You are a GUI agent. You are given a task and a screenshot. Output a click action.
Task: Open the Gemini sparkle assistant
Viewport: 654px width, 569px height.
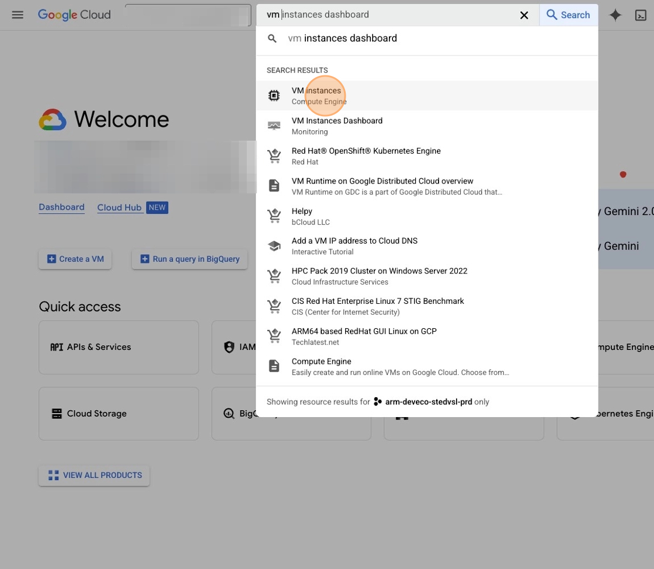[615, 15]
